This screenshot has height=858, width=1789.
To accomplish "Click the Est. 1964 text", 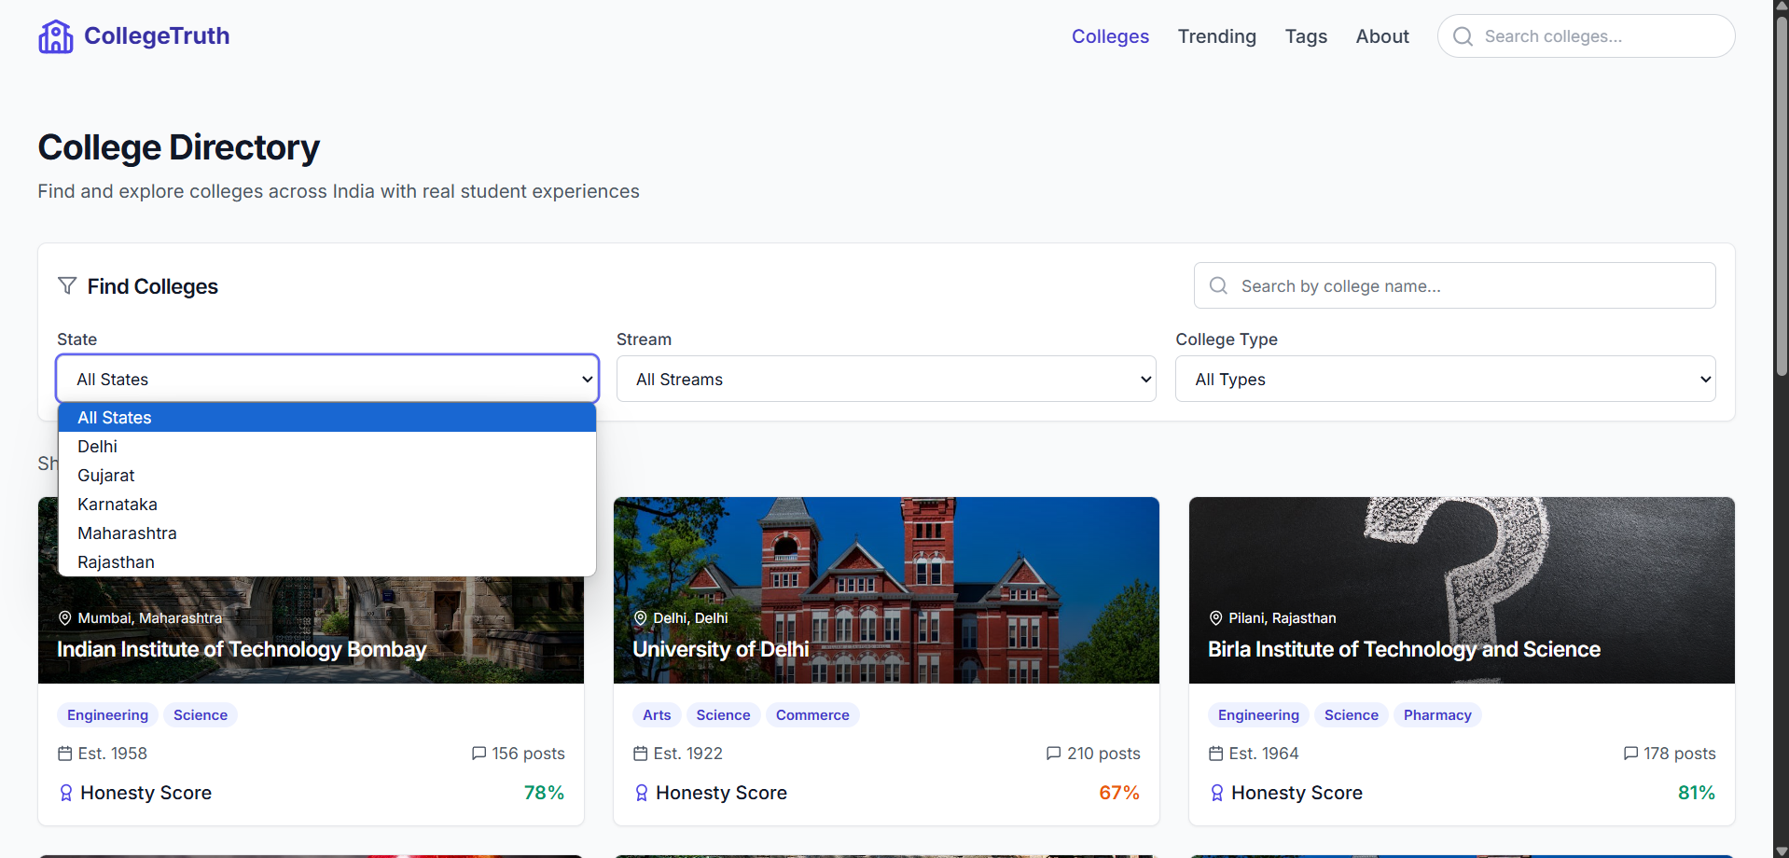I will tap(1264, 754).
